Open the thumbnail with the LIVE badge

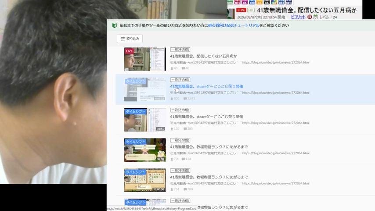click(x=145, y=59)
